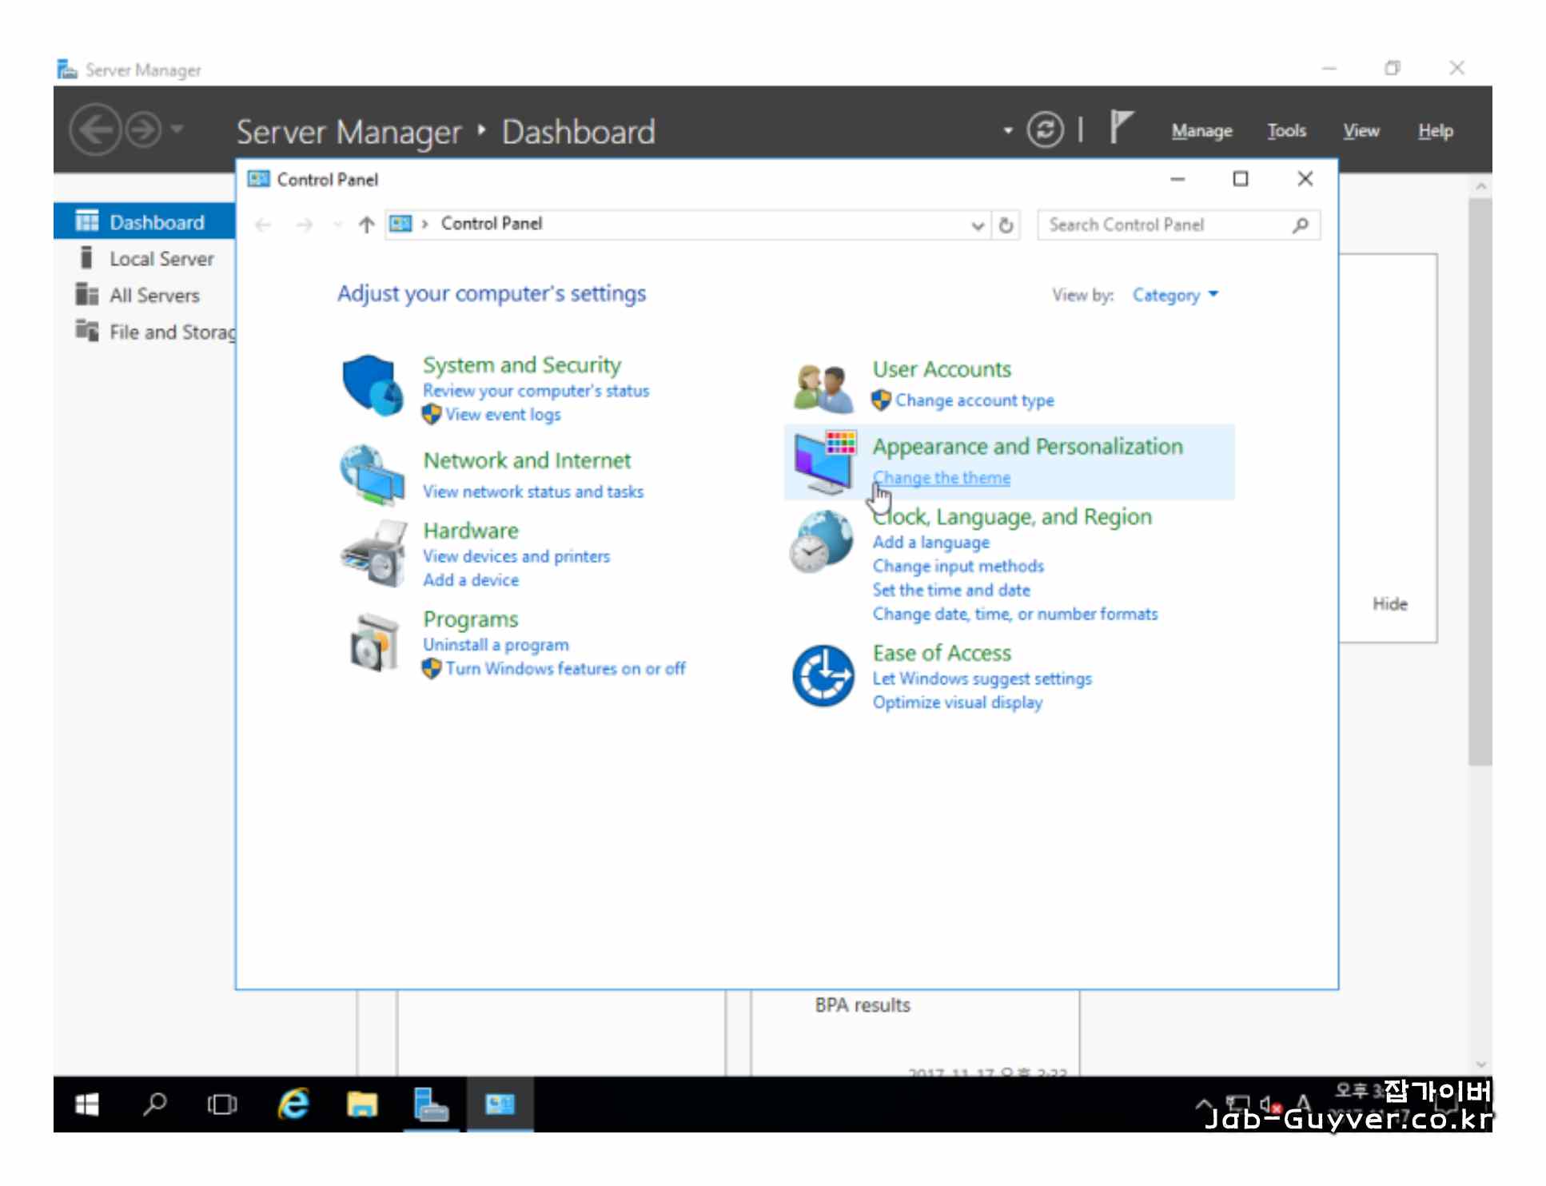
Task: Click the Programs disc box icon
Action: pos(373,643)
